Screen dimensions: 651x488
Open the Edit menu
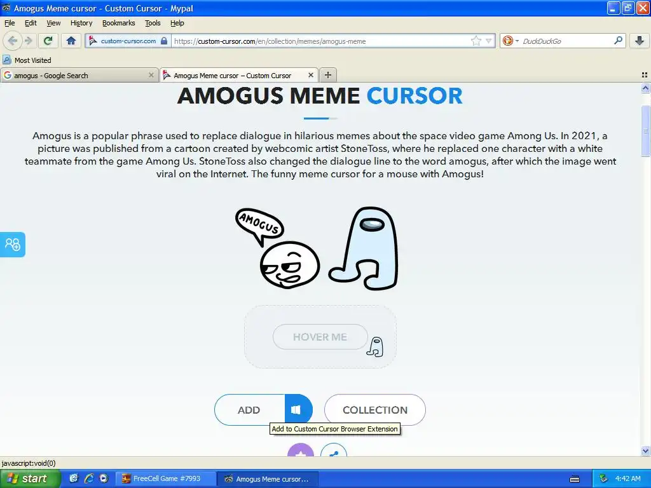(x=31, y=23)
